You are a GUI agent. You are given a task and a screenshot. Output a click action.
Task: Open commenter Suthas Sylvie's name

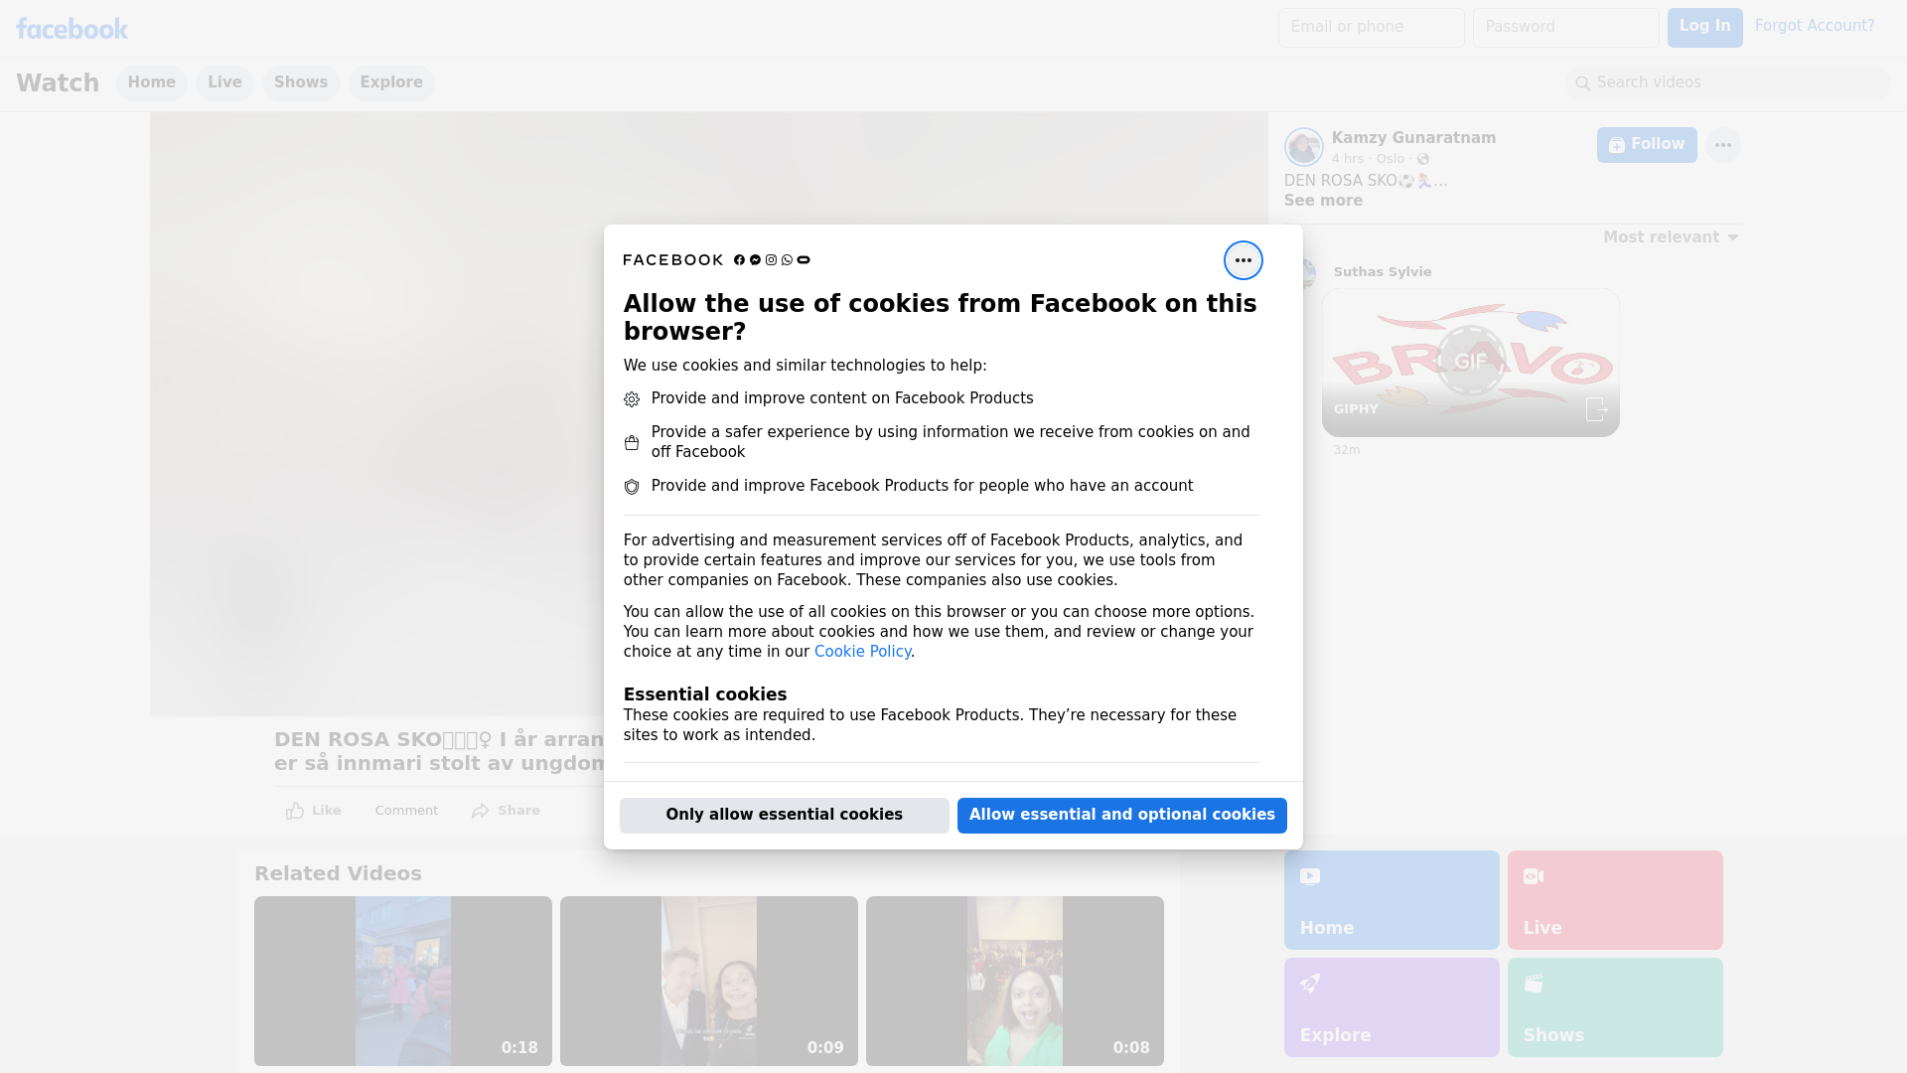pyautogui.click(x=1383, y=272)
